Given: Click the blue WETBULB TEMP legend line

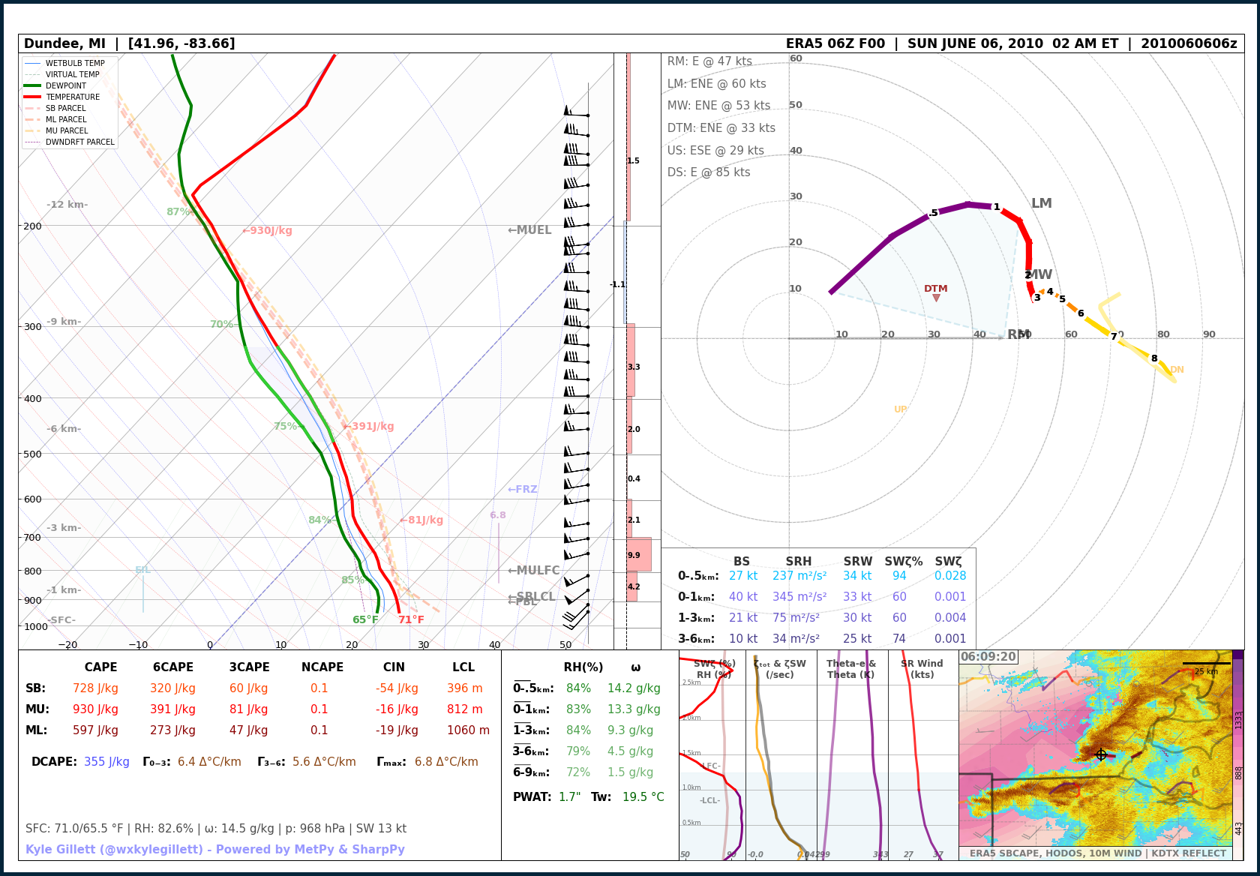Looking at the screenshot, I should (x=32, y=63).
